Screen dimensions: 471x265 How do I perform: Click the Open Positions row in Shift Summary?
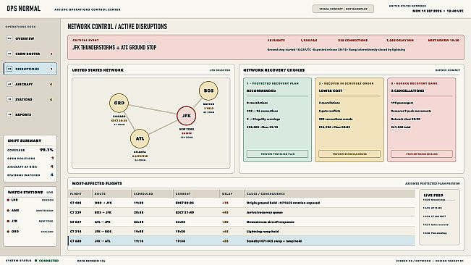(x=30, y=158)
